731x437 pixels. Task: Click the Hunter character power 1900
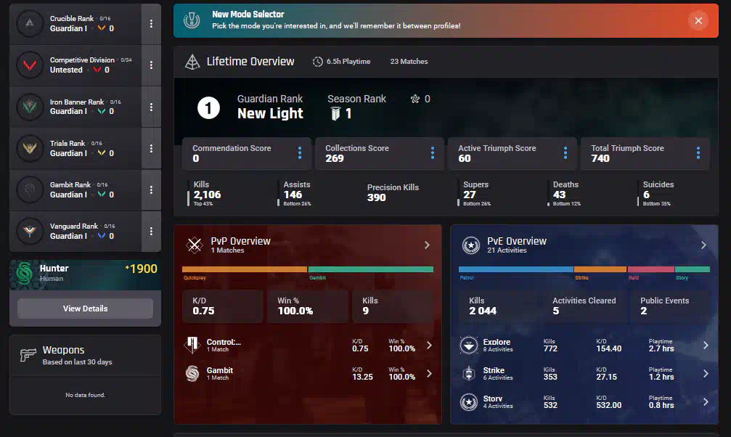coord(142,269)
